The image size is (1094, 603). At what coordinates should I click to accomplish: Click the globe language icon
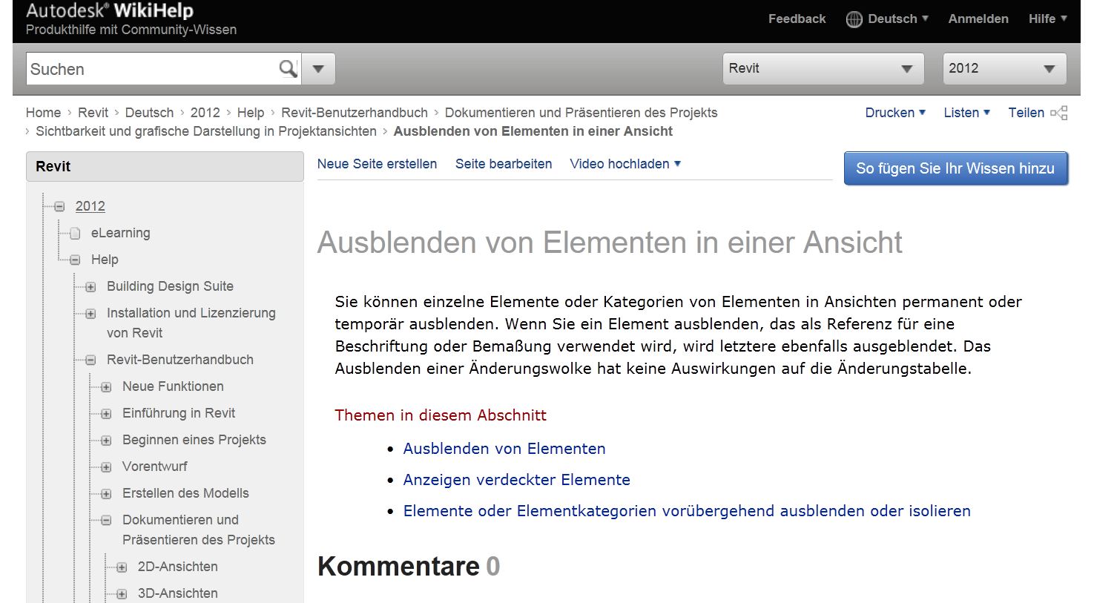(x=854, y=19)
